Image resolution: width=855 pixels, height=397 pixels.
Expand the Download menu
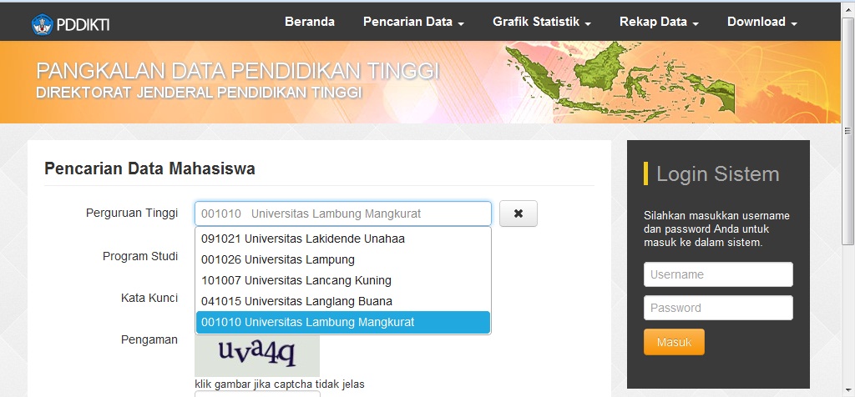762,22
